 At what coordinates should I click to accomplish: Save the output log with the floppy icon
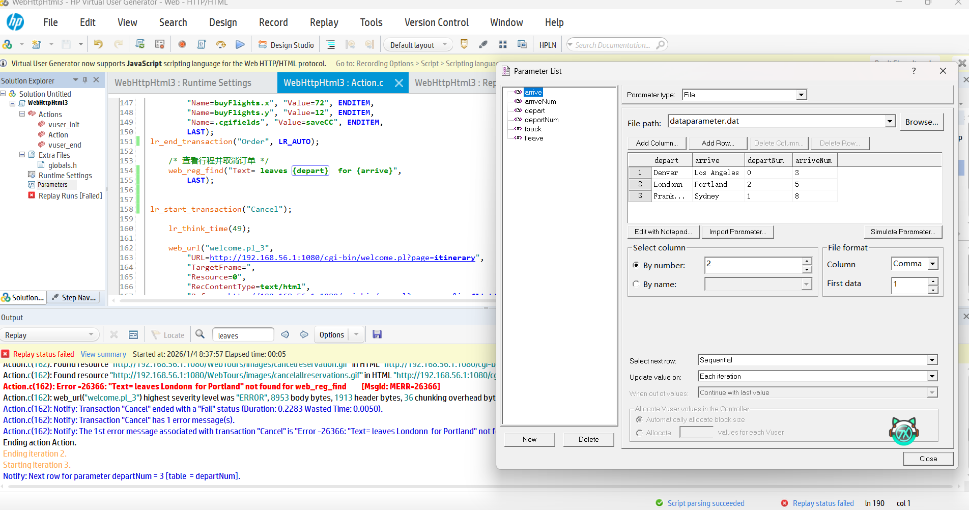[x=377, y=334]
